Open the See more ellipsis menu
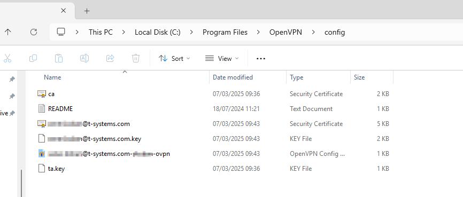Image resolution: width=463 pixels, height=197 pixels. click(261, 58)
